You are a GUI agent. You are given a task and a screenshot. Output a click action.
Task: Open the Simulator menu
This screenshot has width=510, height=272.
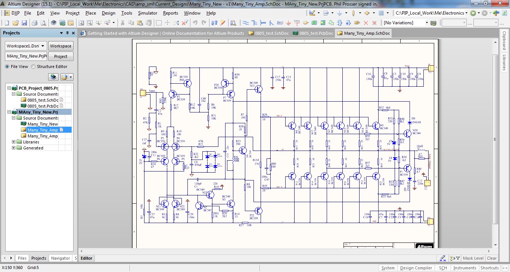(147, 13)
